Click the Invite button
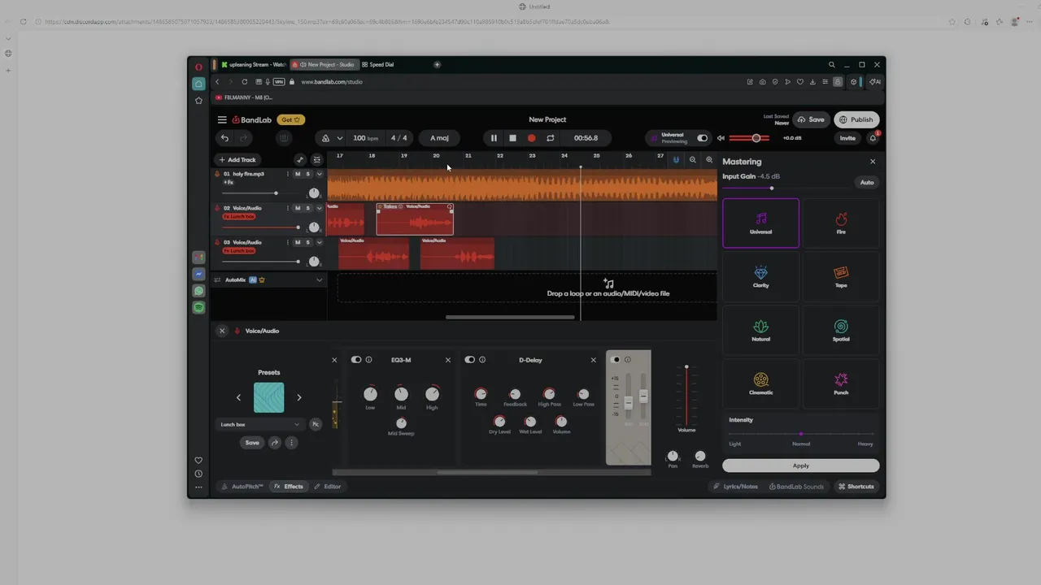This screenshot has width=1041, height=585. coord(847,138)
